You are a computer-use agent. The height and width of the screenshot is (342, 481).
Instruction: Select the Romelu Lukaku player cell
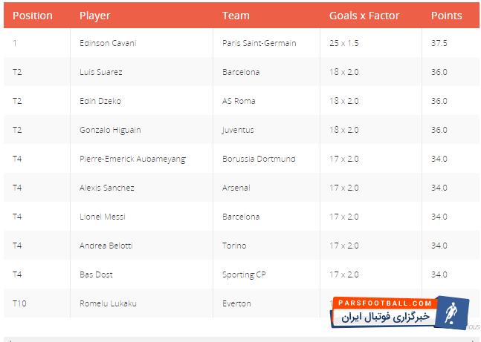[108, 303]
